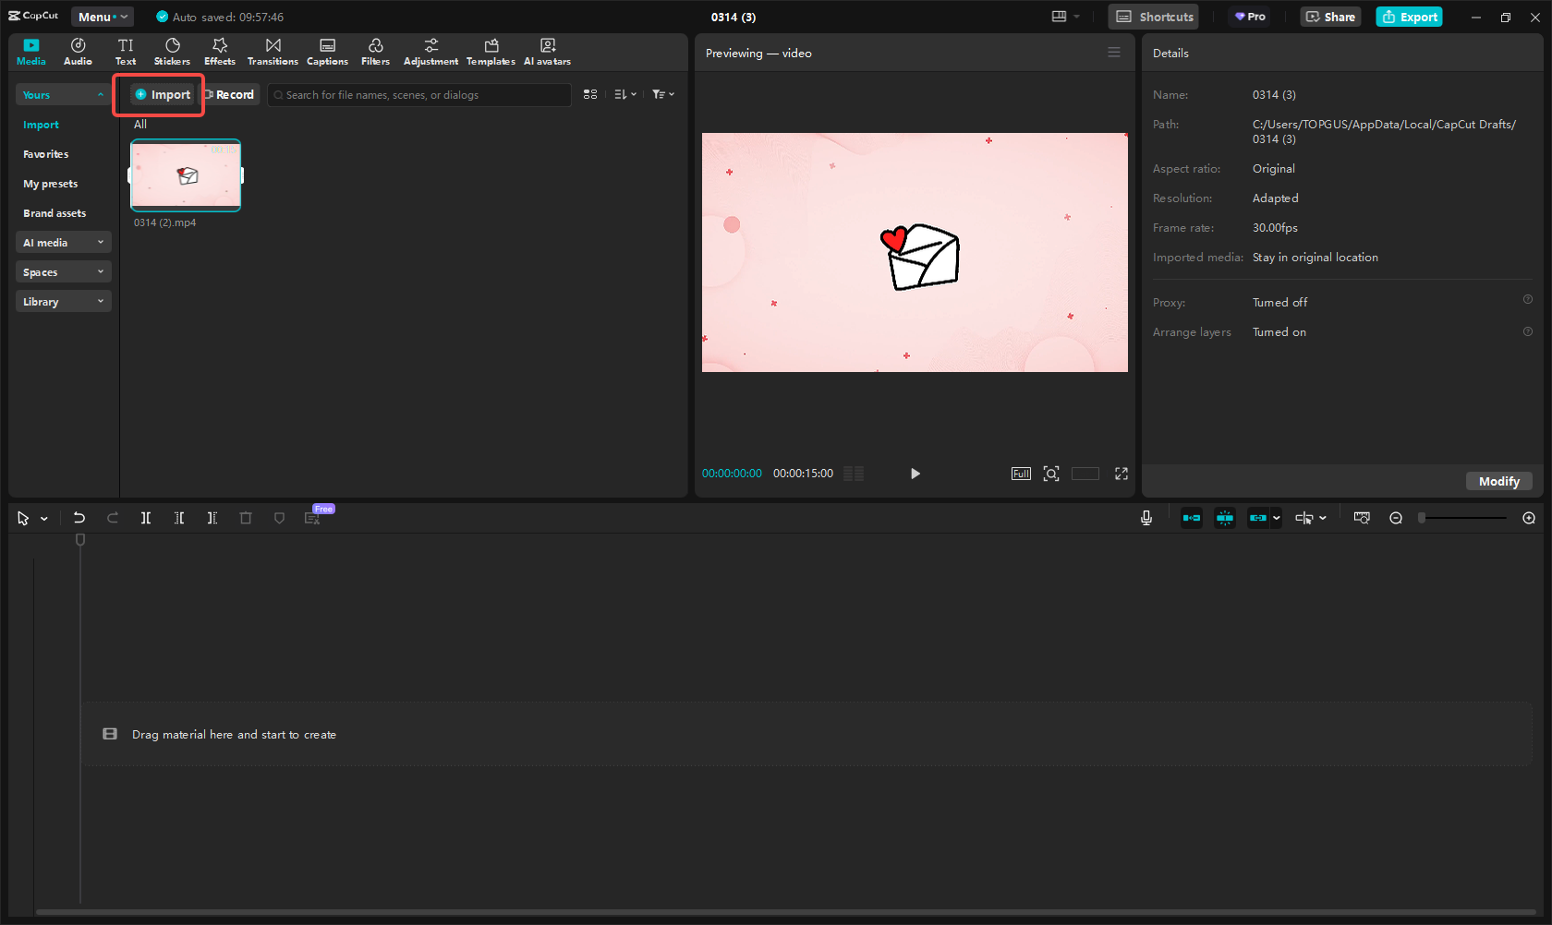1552x925 pixels.
Task: Open the Templates tab
Action: pos(491,52)
